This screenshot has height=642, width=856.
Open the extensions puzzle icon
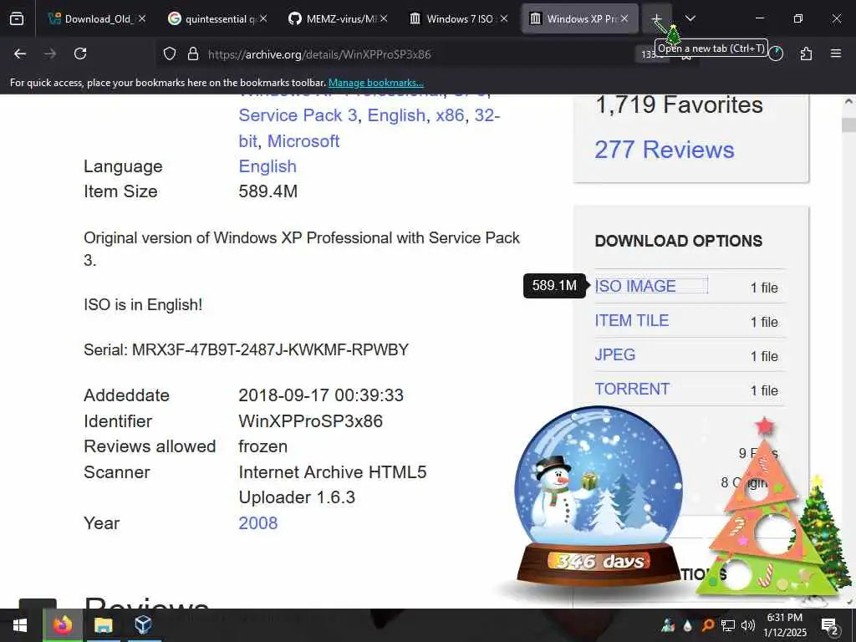(x=806, y=53)
